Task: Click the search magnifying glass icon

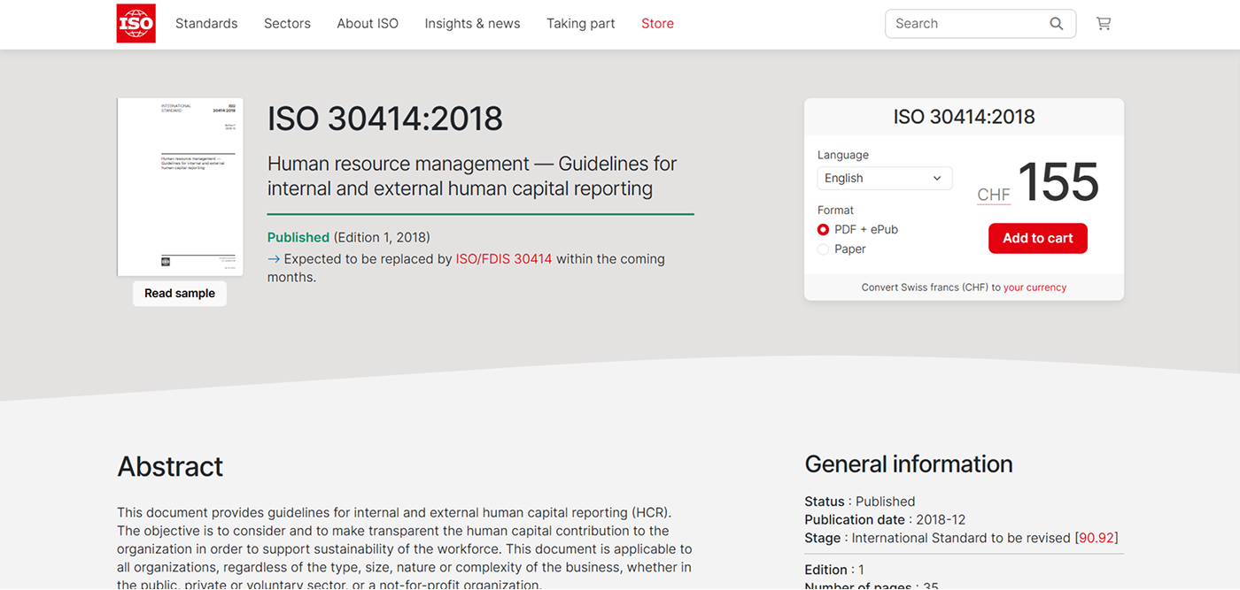Action: pyautogui.click(x=1056, y=24)
